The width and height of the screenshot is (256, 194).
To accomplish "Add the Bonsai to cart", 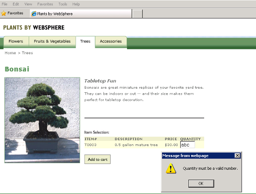I will click(x=97, y=160).
